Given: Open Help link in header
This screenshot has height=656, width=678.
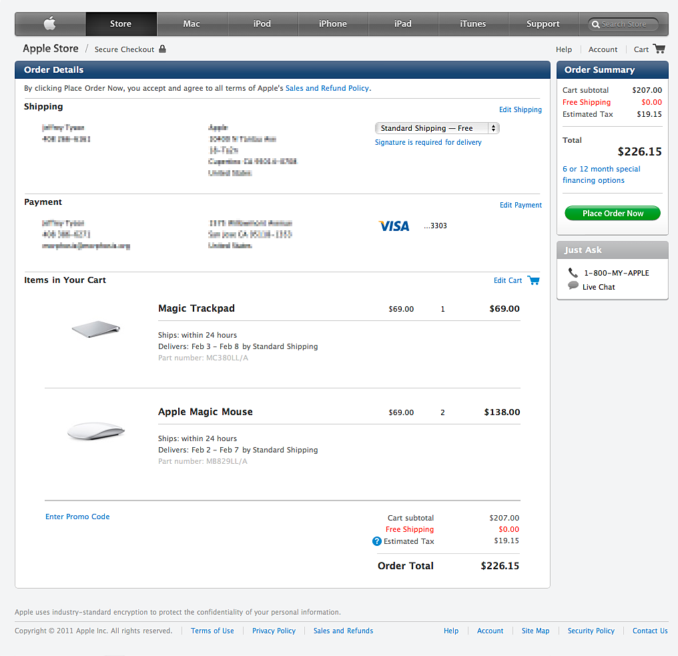Looking at the screenshot, I should [564, 49].
